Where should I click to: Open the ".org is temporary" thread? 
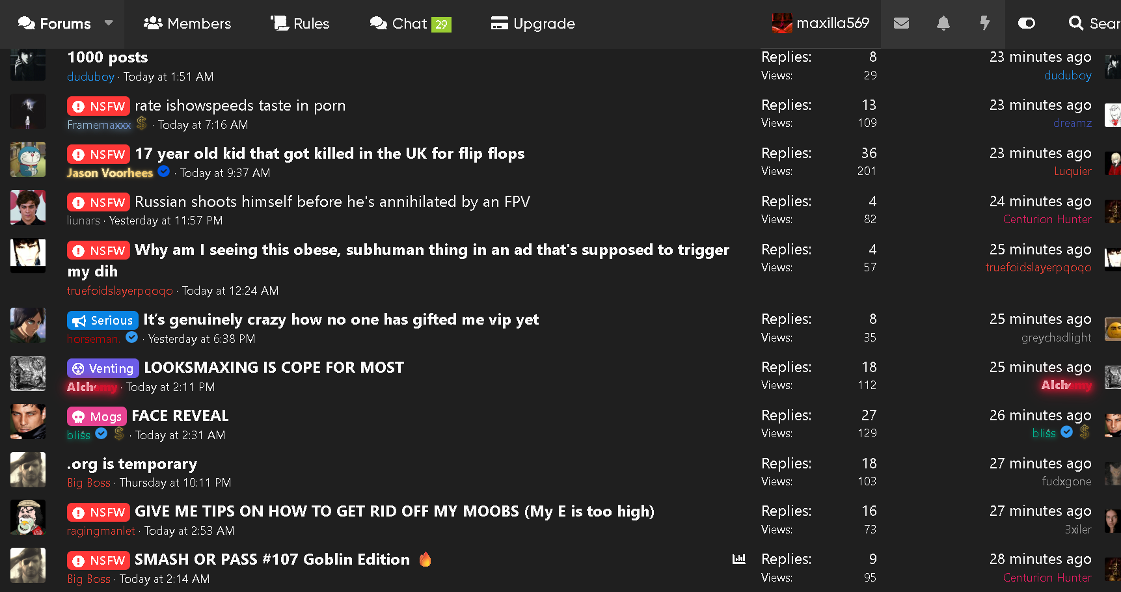tap(132, 464)
